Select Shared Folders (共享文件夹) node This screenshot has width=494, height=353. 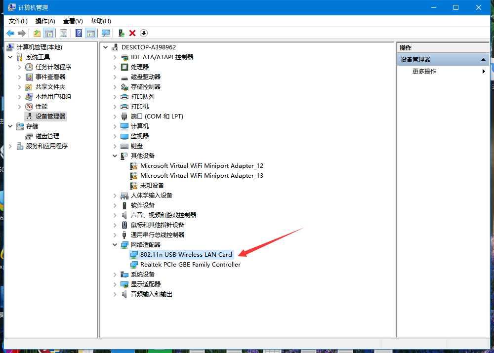pos(50,86)
